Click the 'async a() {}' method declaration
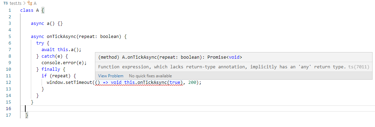 (47, 23)
